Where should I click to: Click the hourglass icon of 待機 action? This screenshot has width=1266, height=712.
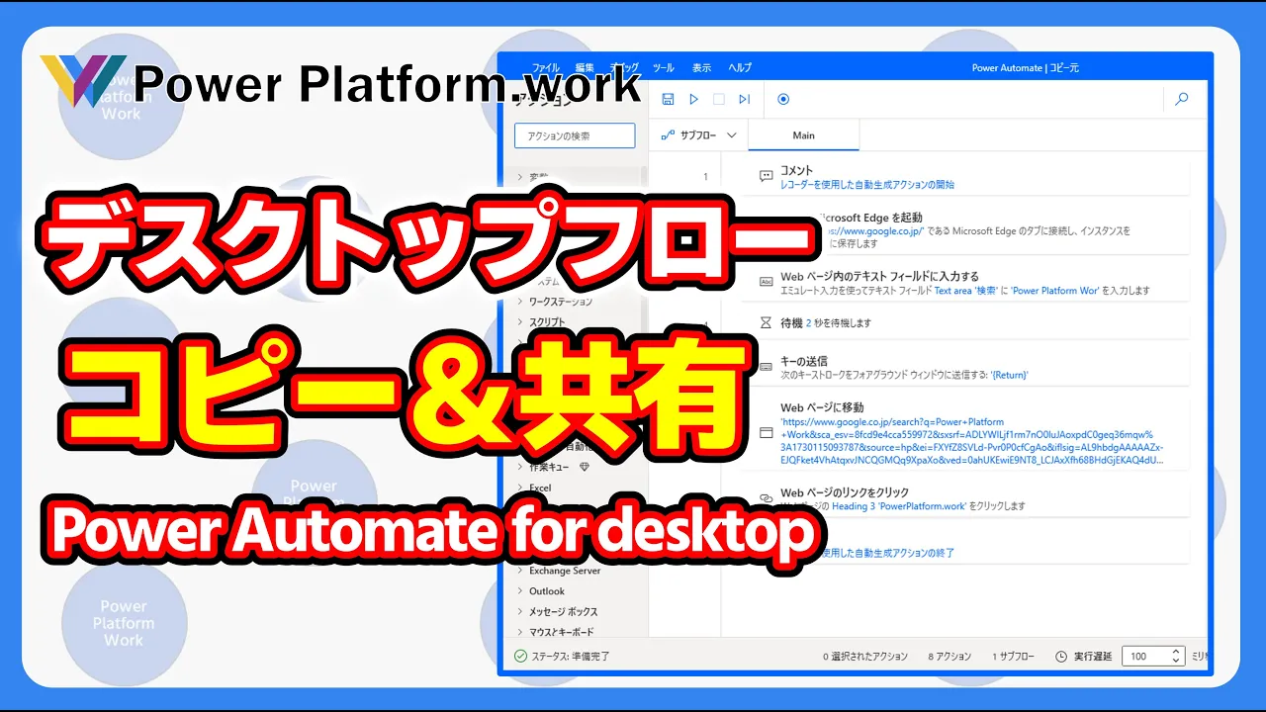point(766,322)
